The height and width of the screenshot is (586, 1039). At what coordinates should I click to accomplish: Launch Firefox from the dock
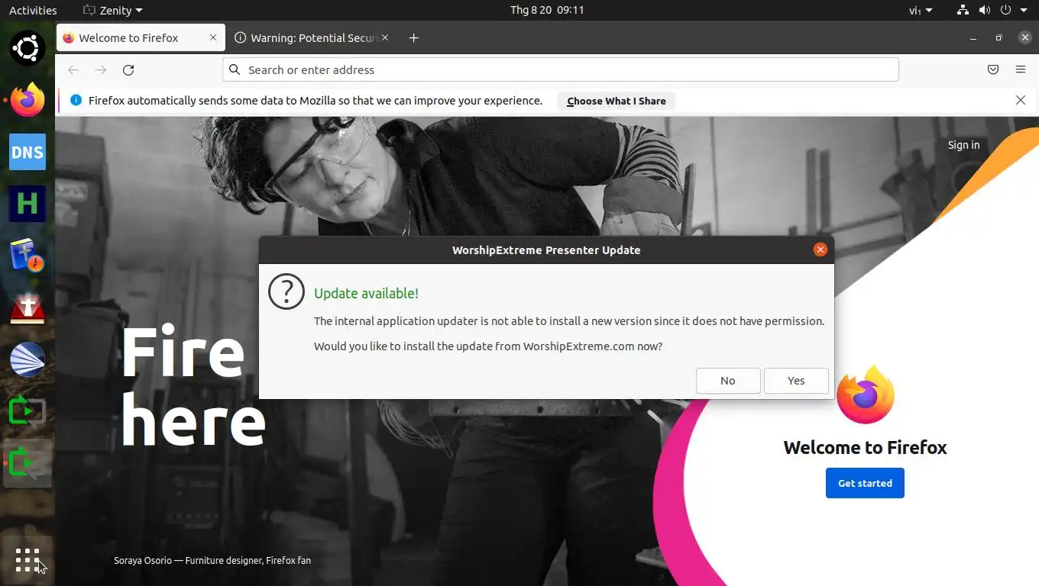click(28, 100)
